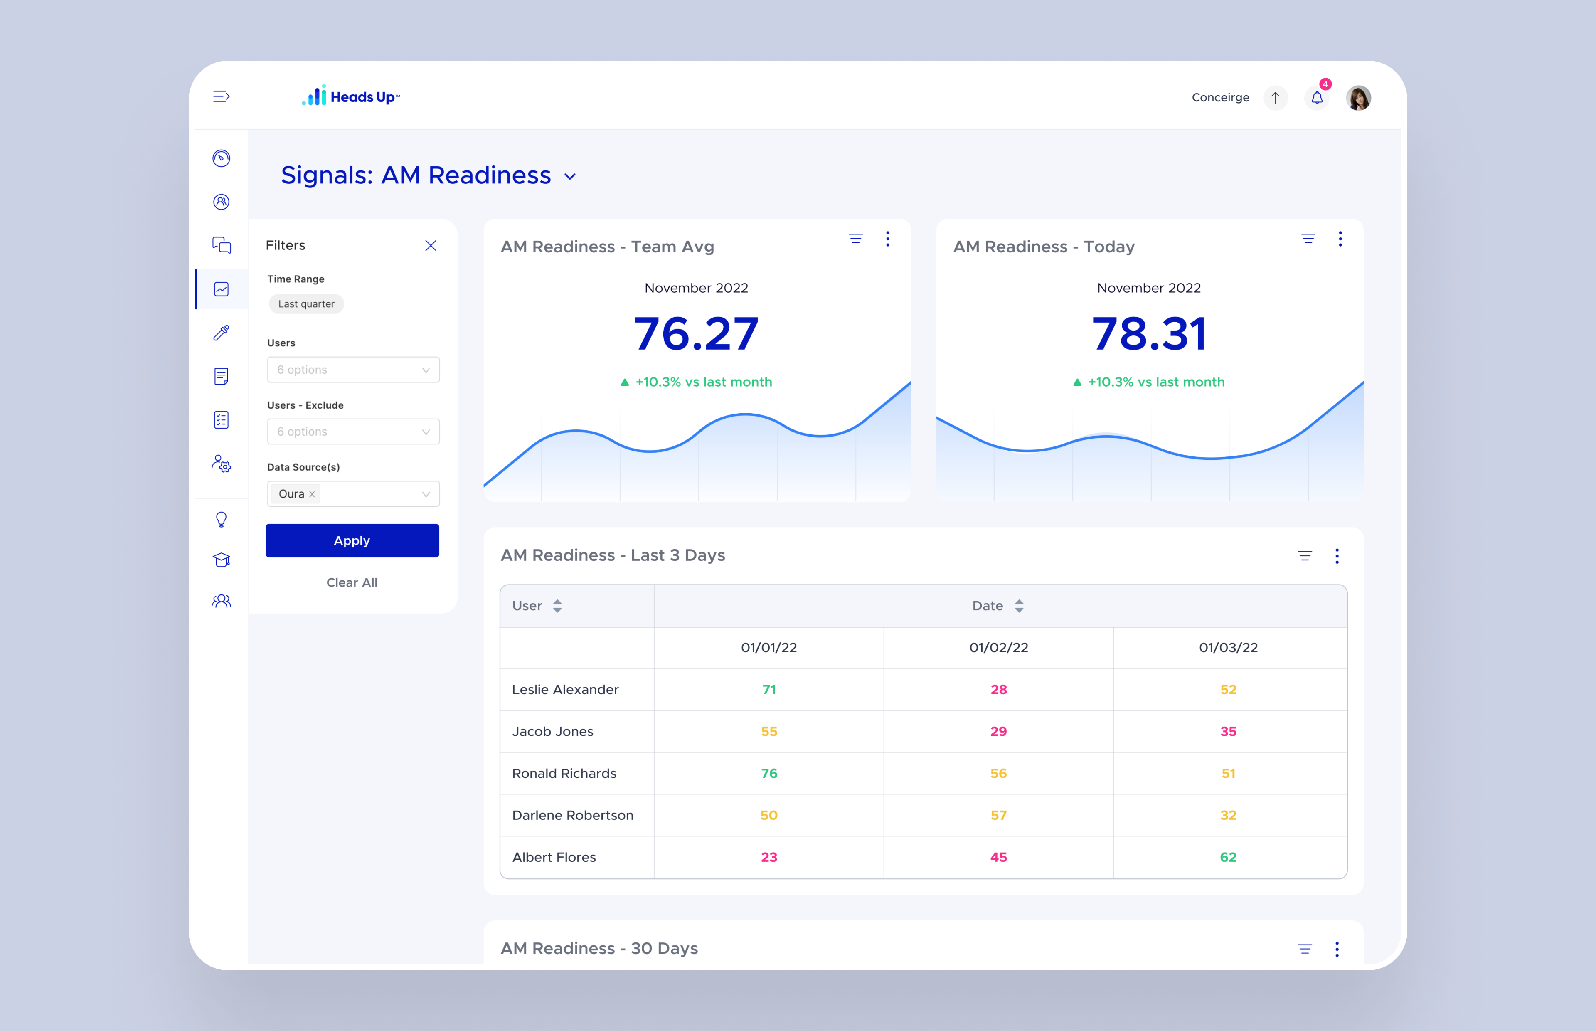Select the Last quarter time range chip

(x=306, y=304)
